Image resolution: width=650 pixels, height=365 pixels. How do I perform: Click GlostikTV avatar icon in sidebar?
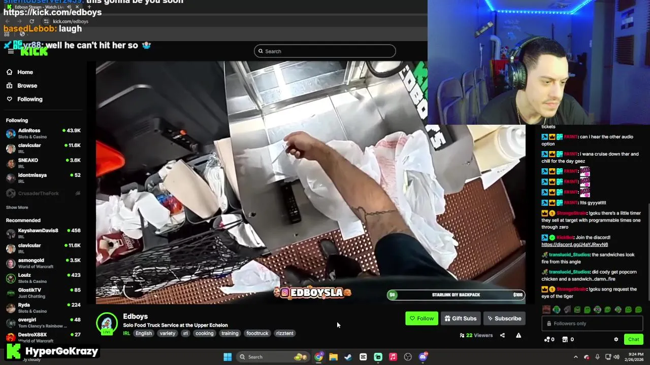click(x=11, y=293)
